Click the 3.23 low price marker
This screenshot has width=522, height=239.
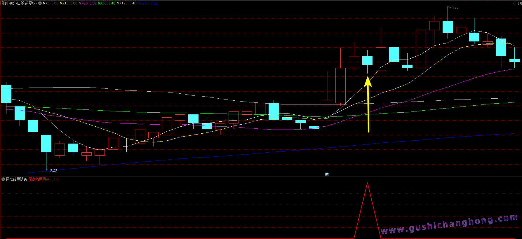tap(53, 170)
